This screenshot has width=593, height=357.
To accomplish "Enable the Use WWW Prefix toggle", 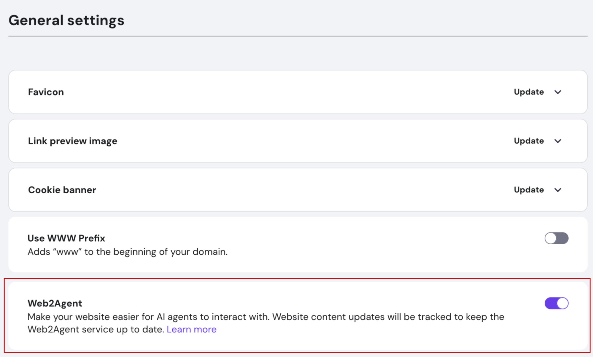I will tap(556, 238).
